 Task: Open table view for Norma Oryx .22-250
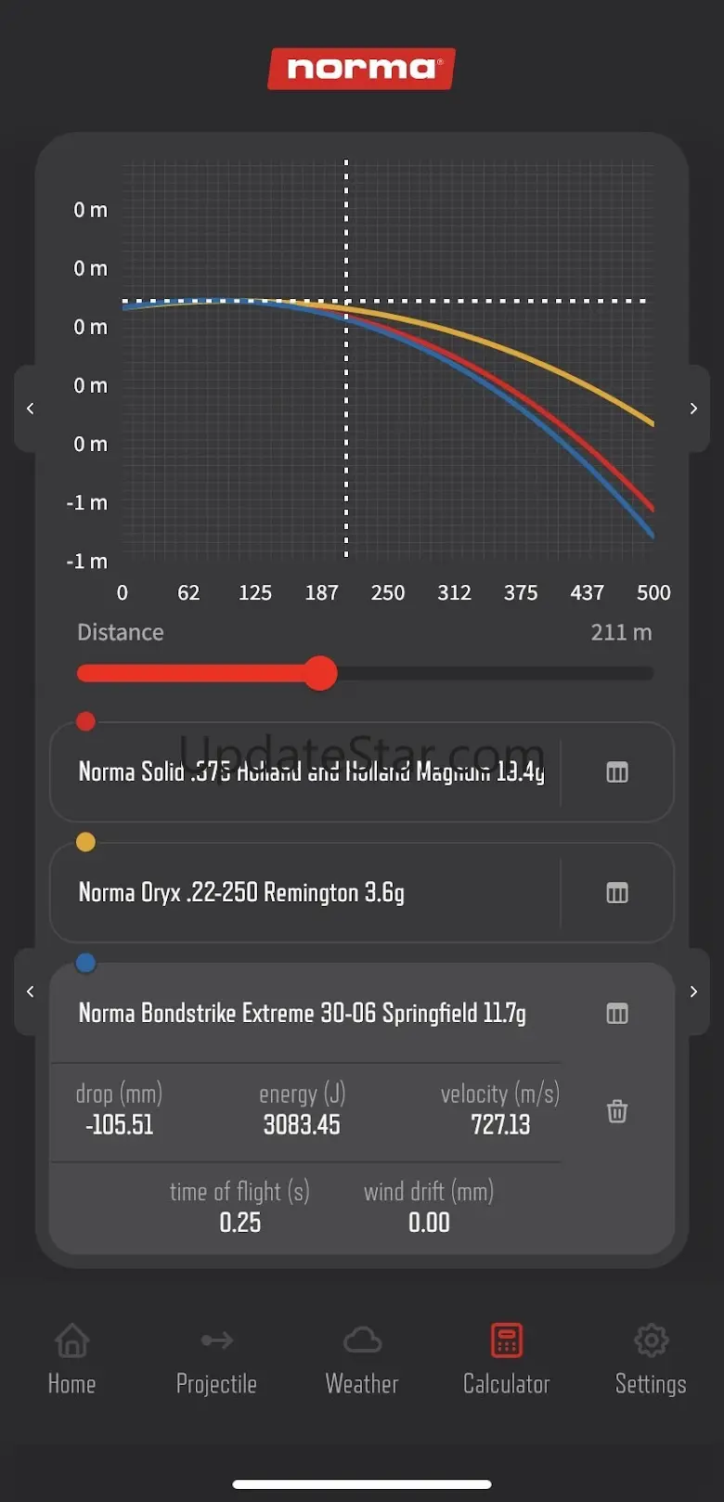[x=617, y=893]
